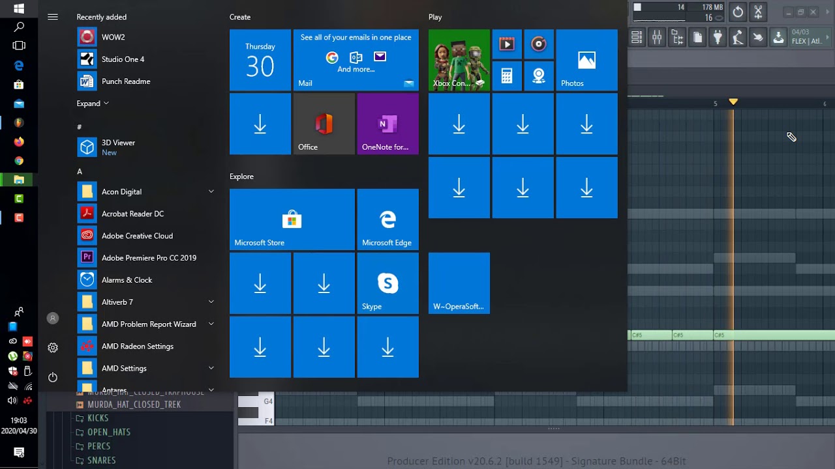Open the OneNote tile
835x469 pixels.
(388, 124)
